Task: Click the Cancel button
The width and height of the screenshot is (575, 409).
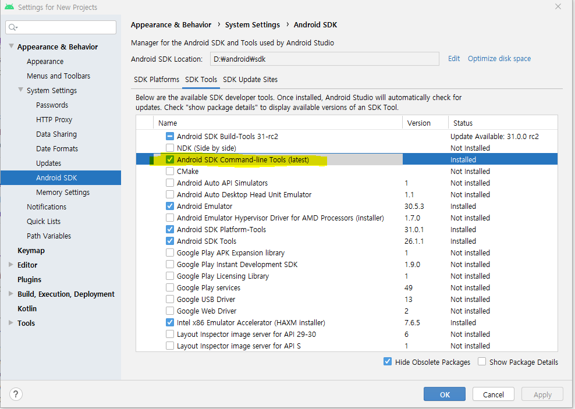Action: (493, 394)
